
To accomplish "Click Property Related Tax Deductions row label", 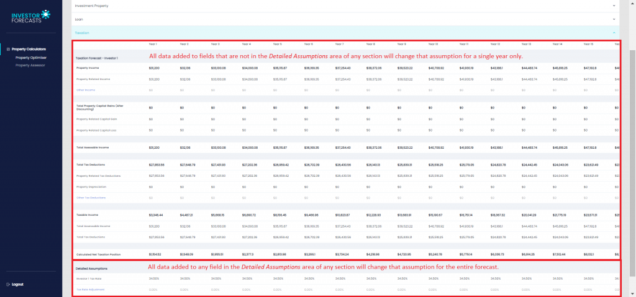I will click(99, 176).
